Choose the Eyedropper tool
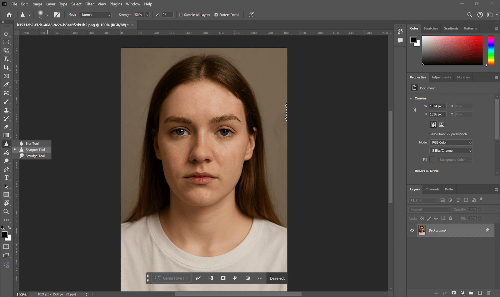This screenshot has width=500, height=297. 6,84
